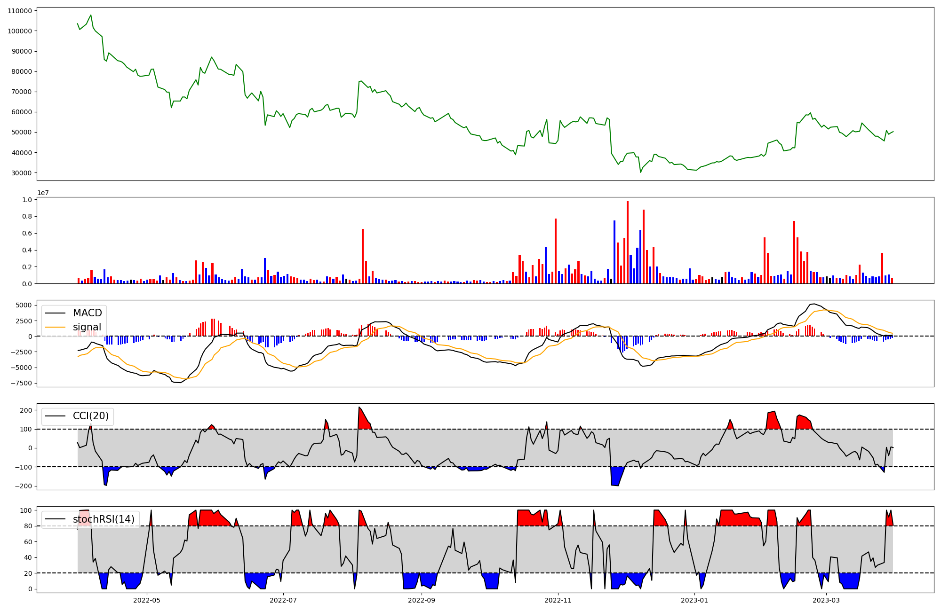Click the highest peak of the green price line
Screen dimensions: 941x611
click(91, 15)
